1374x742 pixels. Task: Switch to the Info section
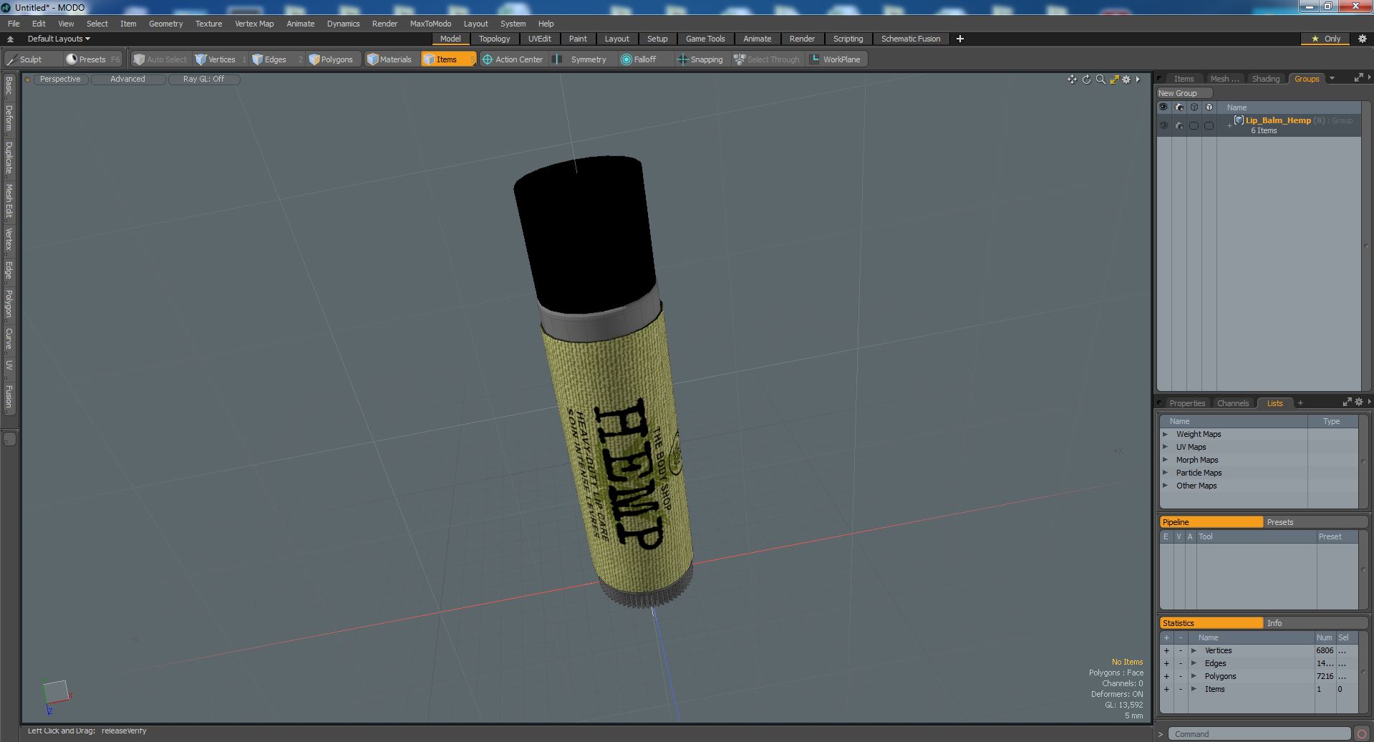pos(1315,623)
